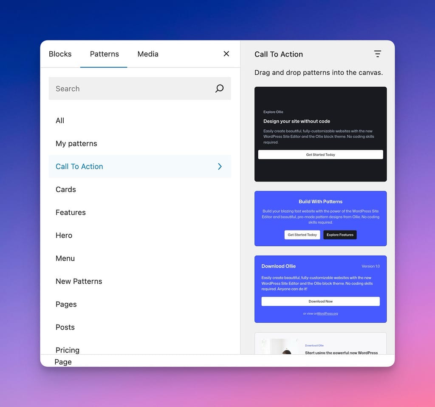435x407 pixels.
Task: Open the Pages pattern category
Action: point(66,304)
